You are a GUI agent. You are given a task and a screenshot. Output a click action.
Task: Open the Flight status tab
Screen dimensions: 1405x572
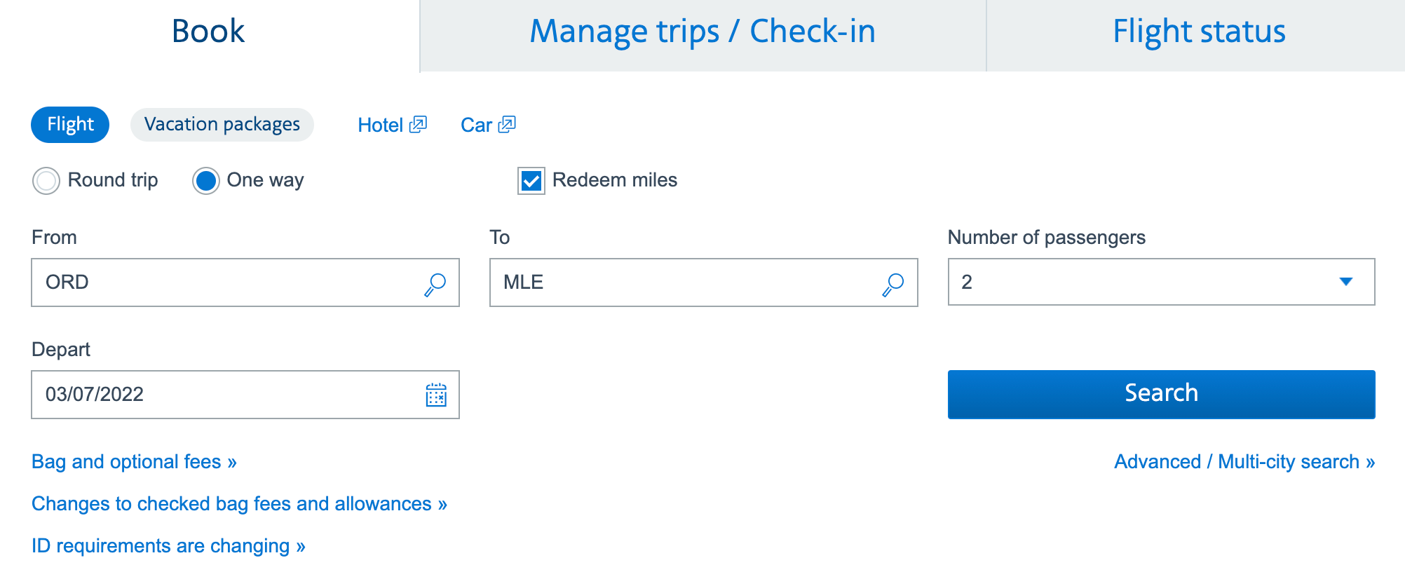[1199, 32]
